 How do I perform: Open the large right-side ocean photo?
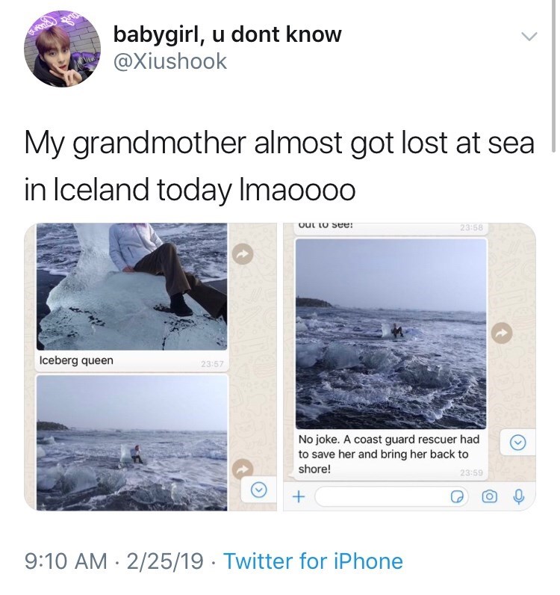[x=391, y=333]
